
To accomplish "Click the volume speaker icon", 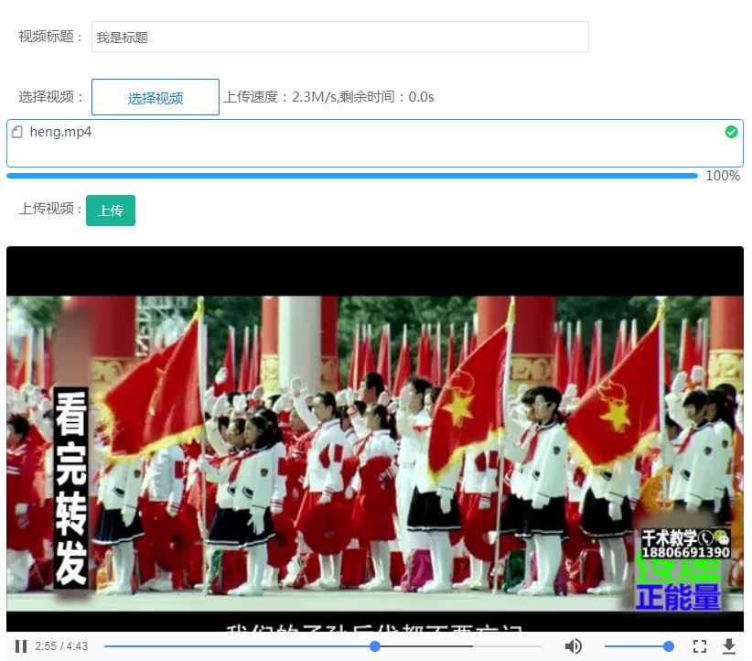I will [573, 645].
